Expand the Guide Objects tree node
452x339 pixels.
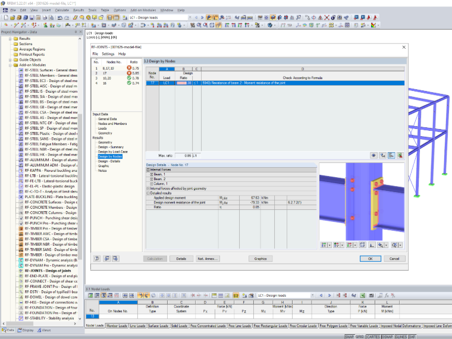click(10, 60)
